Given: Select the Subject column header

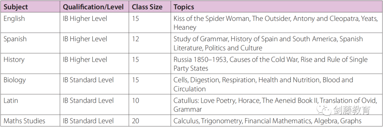Looking at the screenshot, I should pyautogui.click(x=30, y=7).
